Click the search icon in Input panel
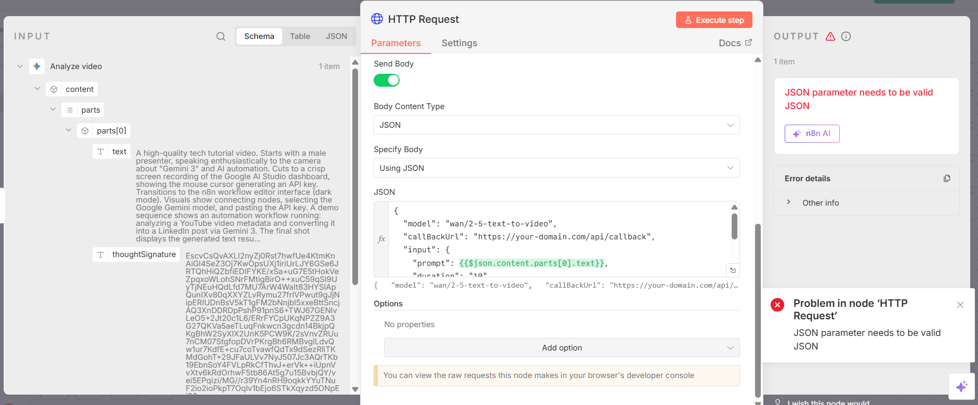This screenshot has width=978, height=405. (221, 36)
